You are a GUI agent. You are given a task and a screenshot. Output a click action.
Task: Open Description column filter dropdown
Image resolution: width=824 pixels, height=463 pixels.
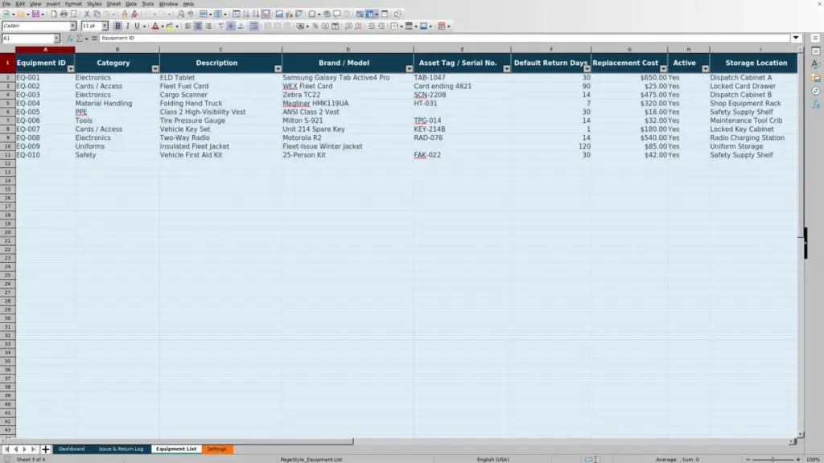278,69
